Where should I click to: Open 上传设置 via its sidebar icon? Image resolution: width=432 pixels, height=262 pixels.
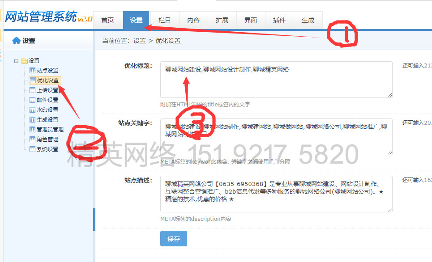click(31, 90)
